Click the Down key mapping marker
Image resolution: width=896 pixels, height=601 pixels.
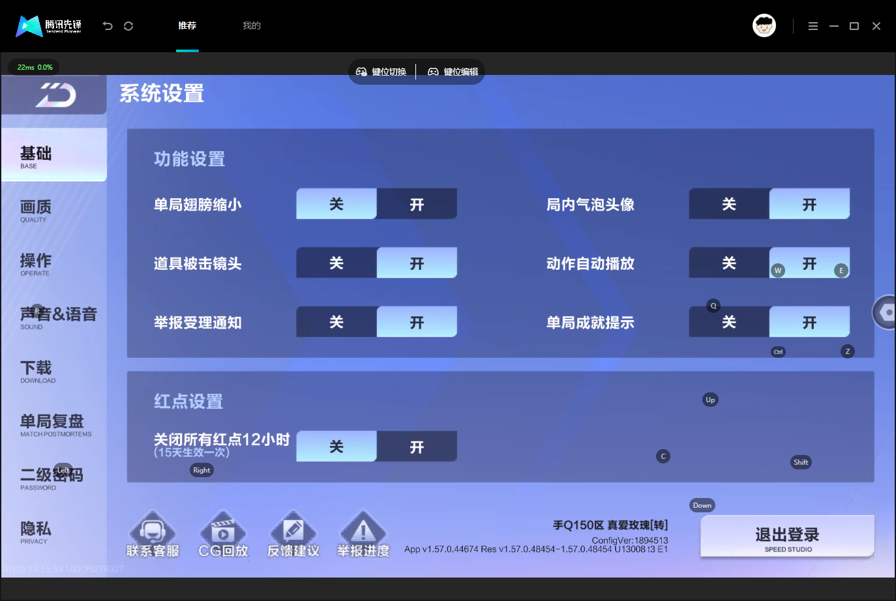[702, 505]
